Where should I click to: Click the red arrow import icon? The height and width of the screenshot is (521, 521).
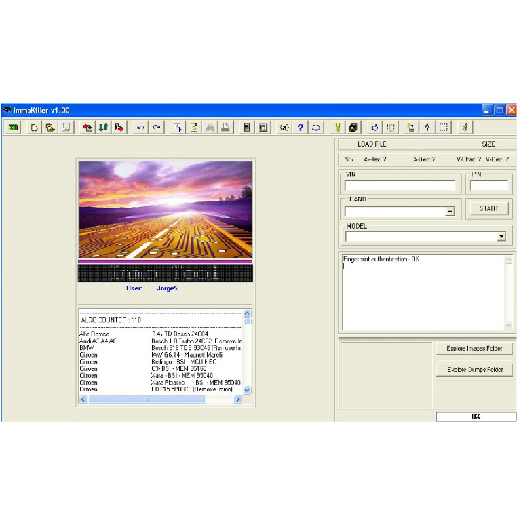tap(88, 128)
